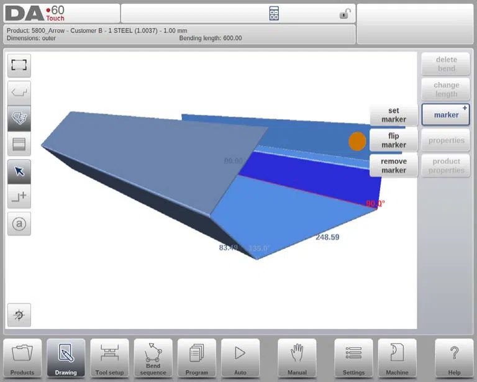Choose the add bend line tool

[x=19, y=196]
